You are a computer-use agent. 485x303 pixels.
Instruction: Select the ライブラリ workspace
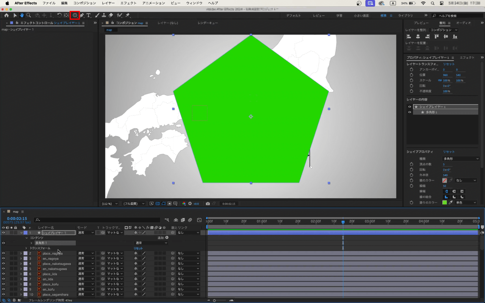(x=405, y=16)
